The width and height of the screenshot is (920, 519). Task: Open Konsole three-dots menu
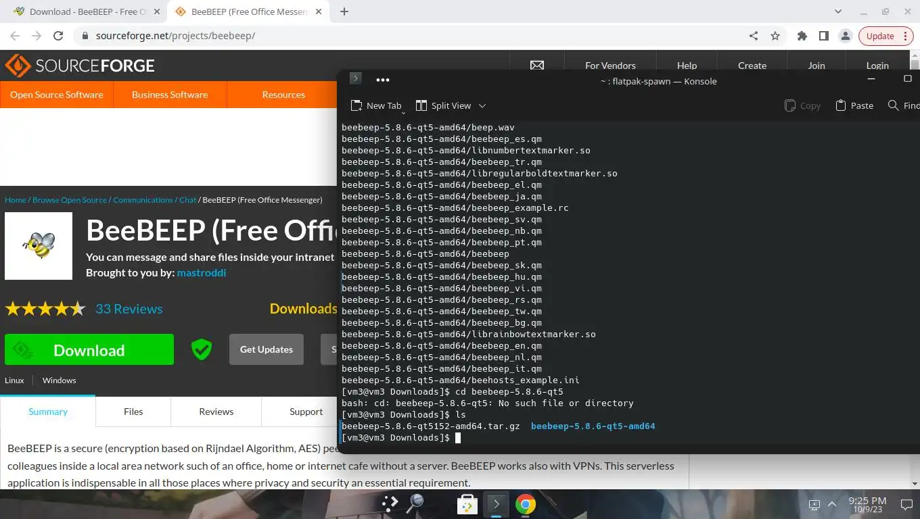coord(383,80)
